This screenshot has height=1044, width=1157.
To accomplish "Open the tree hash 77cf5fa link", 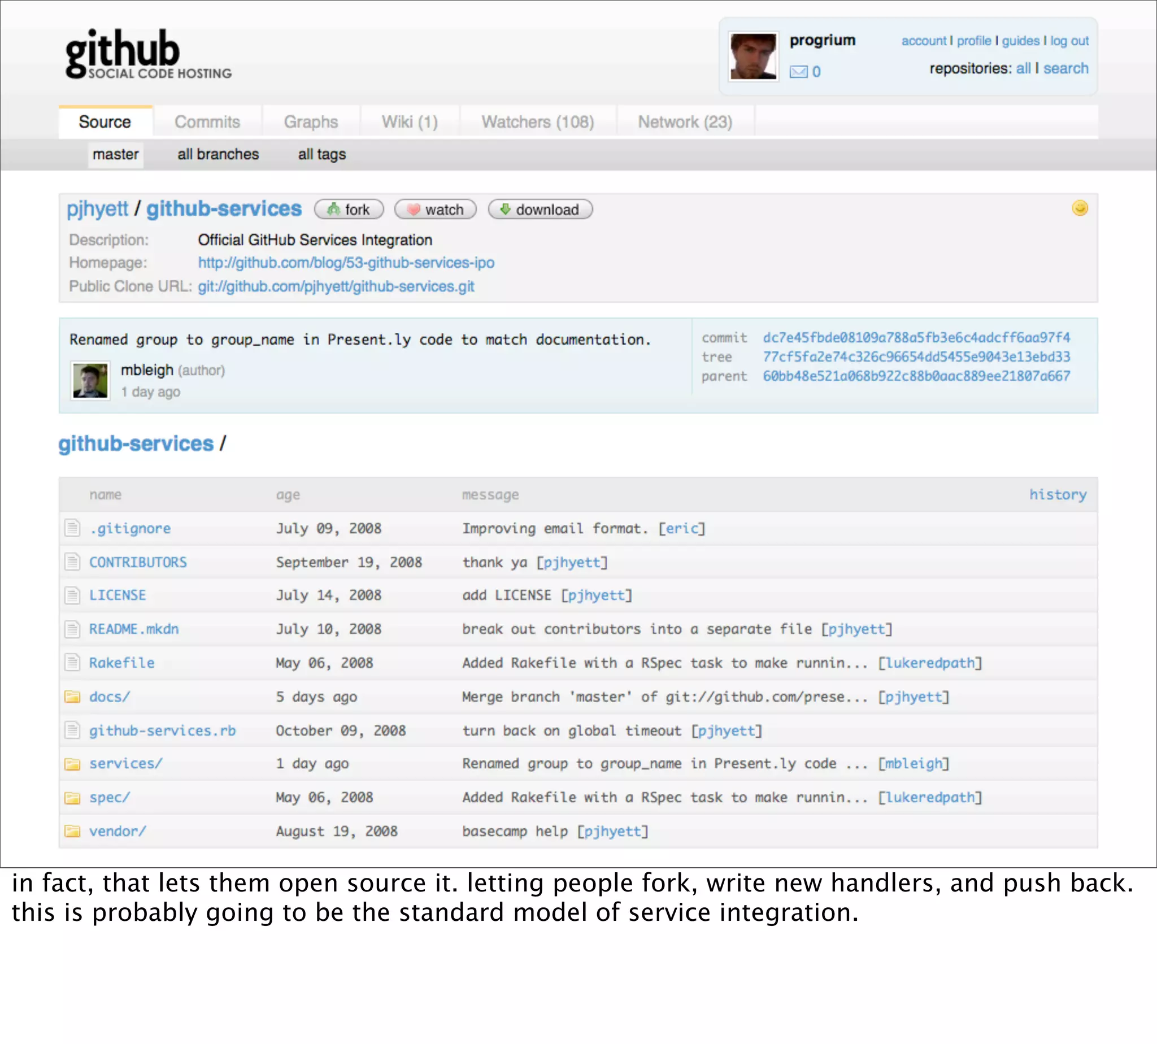I will pyautogui.click(x=916, y=357).
